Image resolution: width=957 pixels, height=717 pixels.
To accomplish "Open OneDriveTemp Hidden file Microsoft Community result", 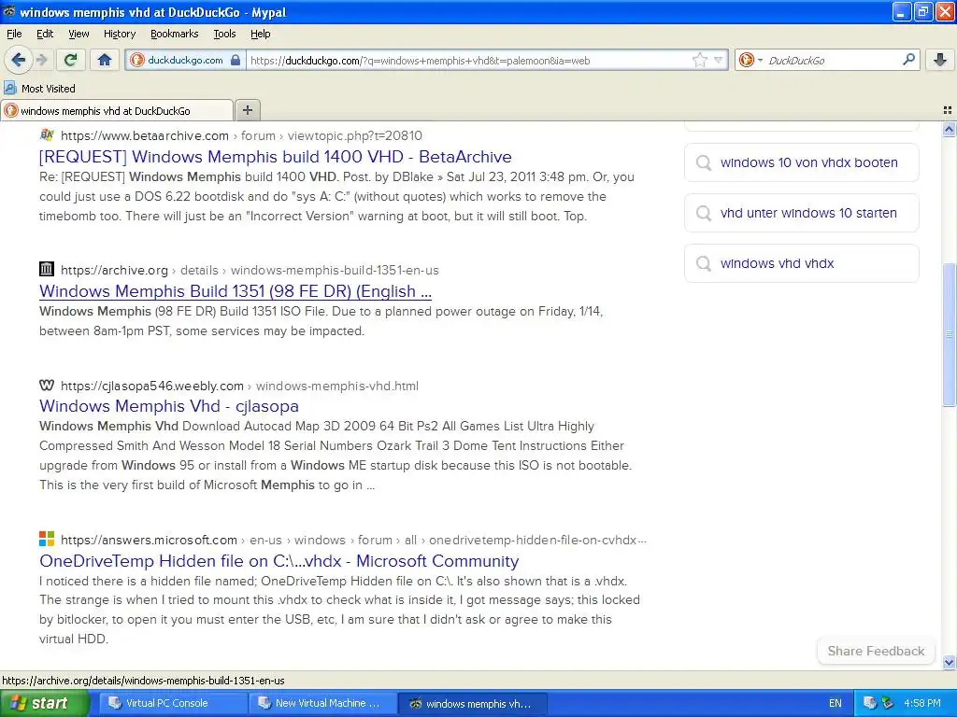I will click(x=279, y=561).
